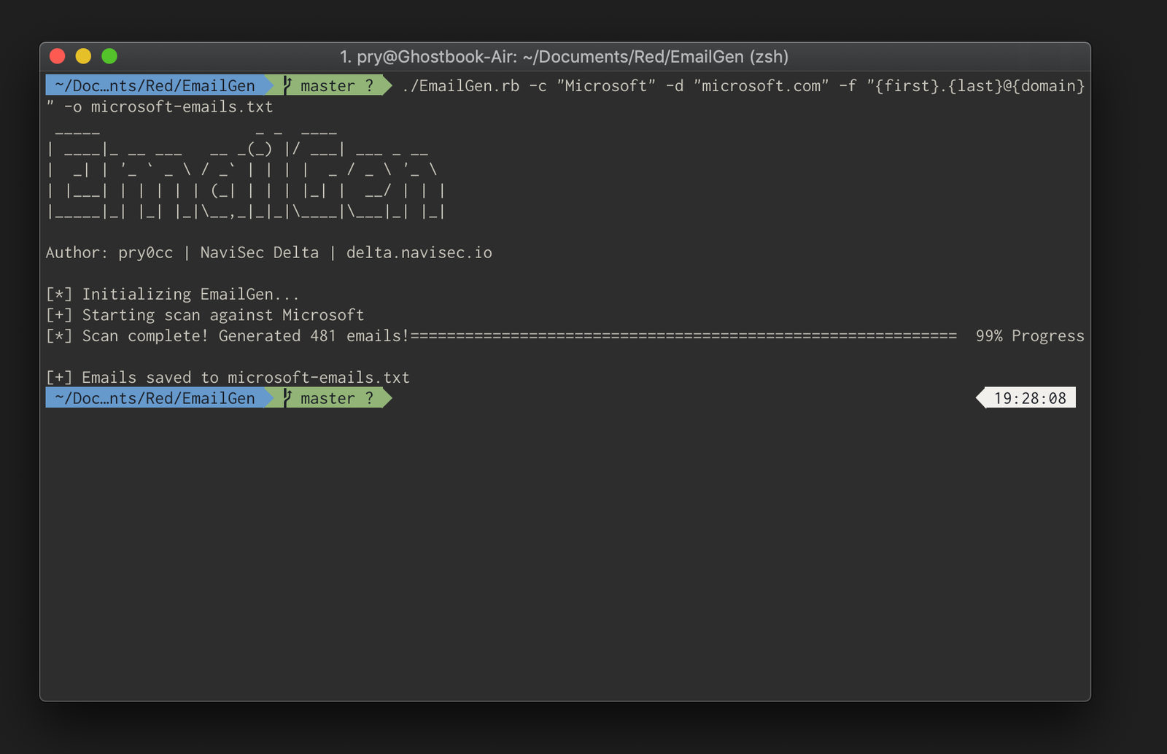Image resolution: width=1167 pixels, height=754 pixels.
Task: Click the '-o microsoft-emails.txt' argument line
Action: (x=168, y=107)
